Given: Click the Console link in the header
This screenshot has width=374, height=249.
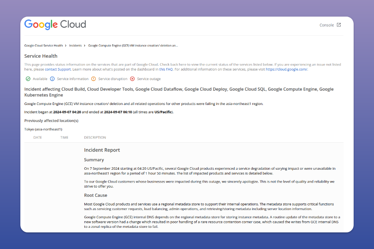Looking at the screenshot, I should [328, 25].
